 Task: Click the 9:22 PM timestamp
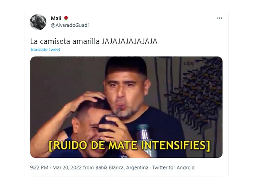click(x=39, y=167)
